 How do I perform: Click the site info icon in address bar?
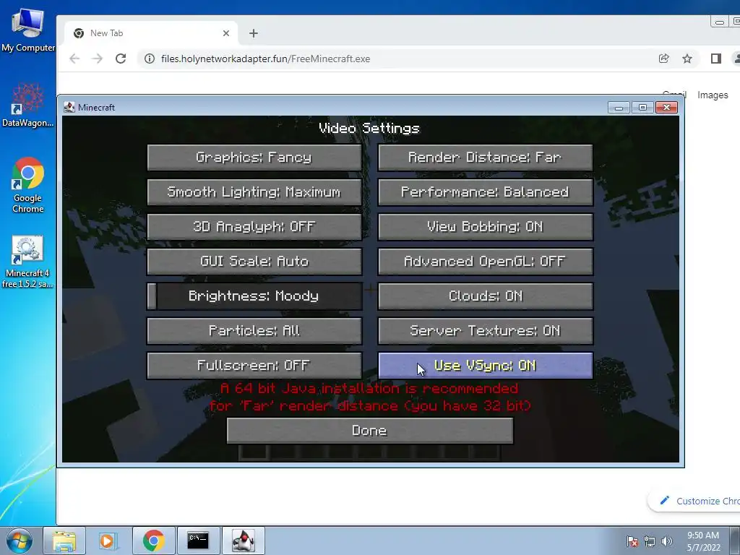[149, 59]
